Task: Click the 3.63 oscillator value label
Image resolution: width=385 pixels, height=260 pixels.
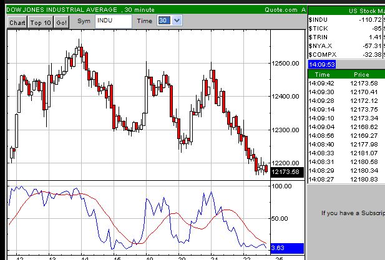Action: (287, 248)
